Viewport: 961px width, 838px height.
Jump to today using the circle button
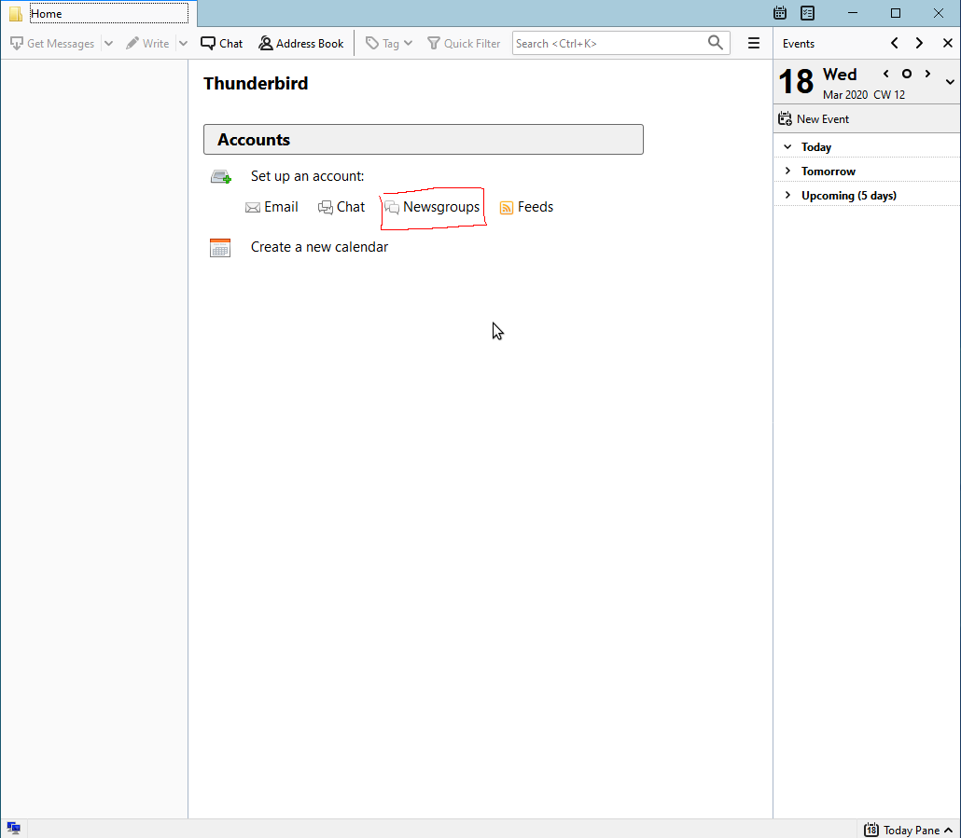coord(906,74)
